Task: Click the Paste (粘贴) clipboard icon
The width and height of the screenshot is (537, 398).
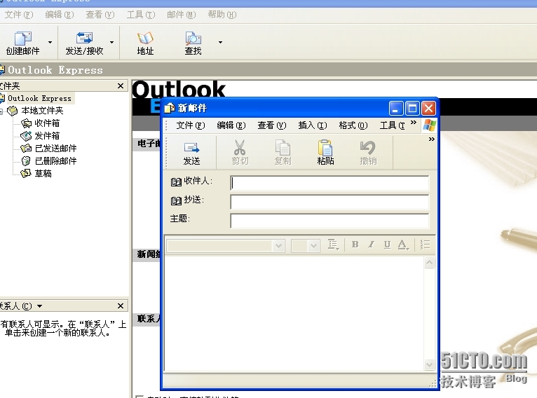Action: point(325,153)
